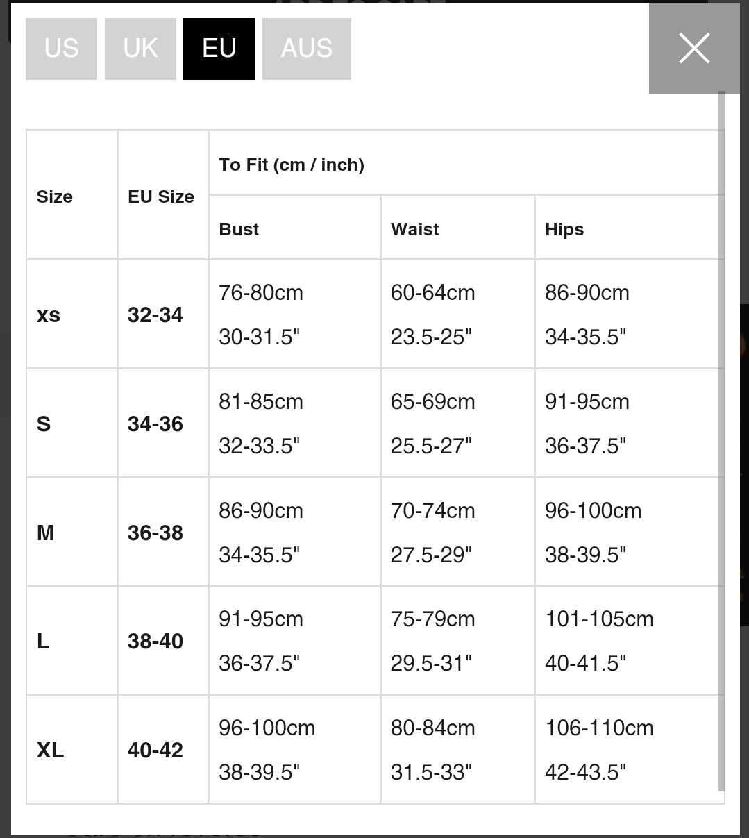The image size is (749, 838).
Task: Click the XL size row label
Action: [50, 750]
